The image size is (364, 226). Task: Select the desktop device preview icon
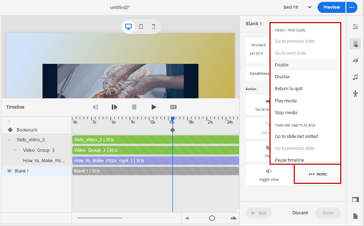point(129,26)
